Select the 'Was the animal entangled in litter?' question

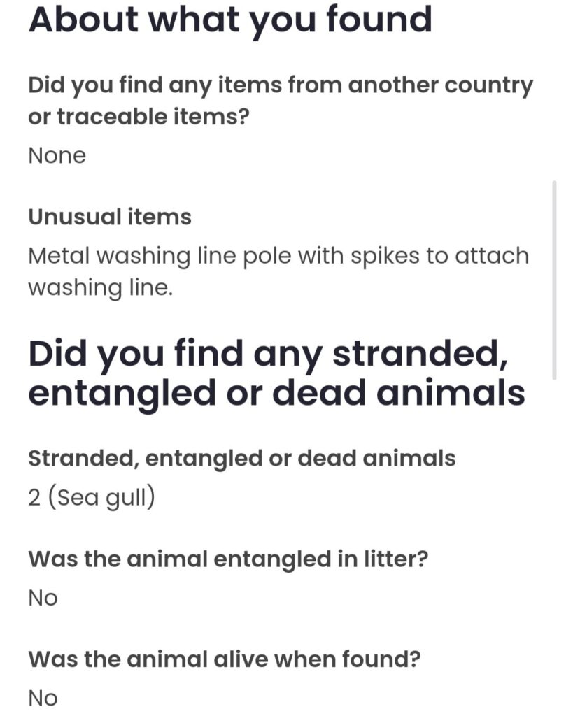(228, 559)
